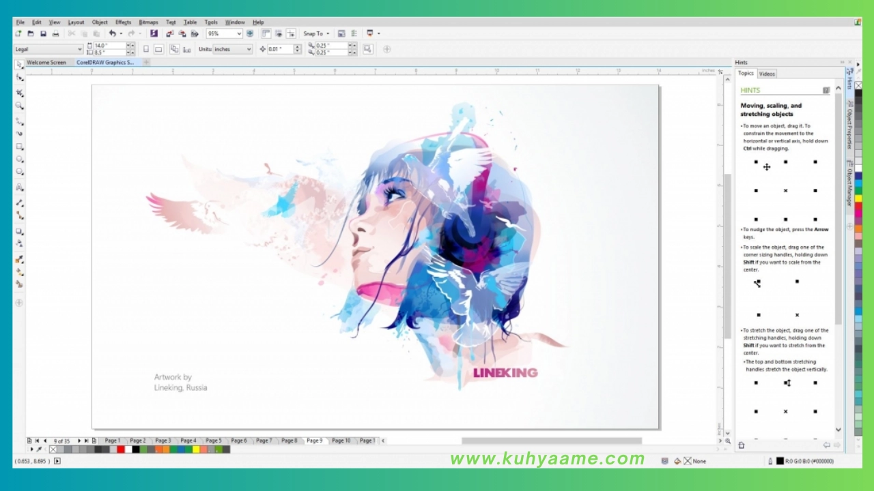The width and height of the screenshot is (874, 491).
Task: Select the Transparency tool
Action: 19,243
